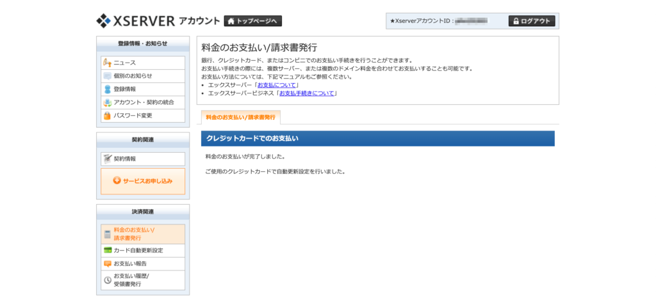Open the お支払手続きについて link
This screenshot has height=298, width=656.
[x=307, y=93]
